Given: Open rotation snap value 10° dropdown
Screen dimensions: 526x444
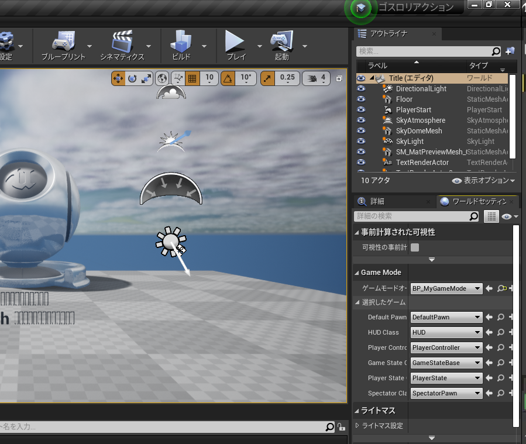Looking at the screenshot, I should (x=246, y=79).
